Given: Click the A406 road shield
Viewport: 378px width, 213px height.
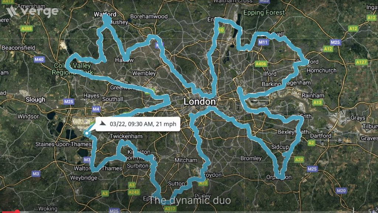Looking at the screenshot, I should (261, 64).
